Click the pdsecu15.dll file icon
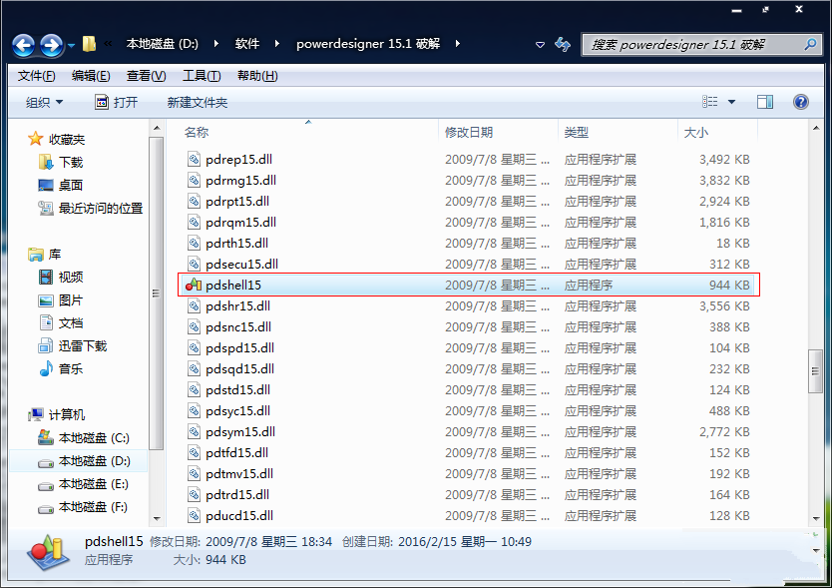Image resolution: width=832 pixels, height=588 pixels. coord(195,264)
